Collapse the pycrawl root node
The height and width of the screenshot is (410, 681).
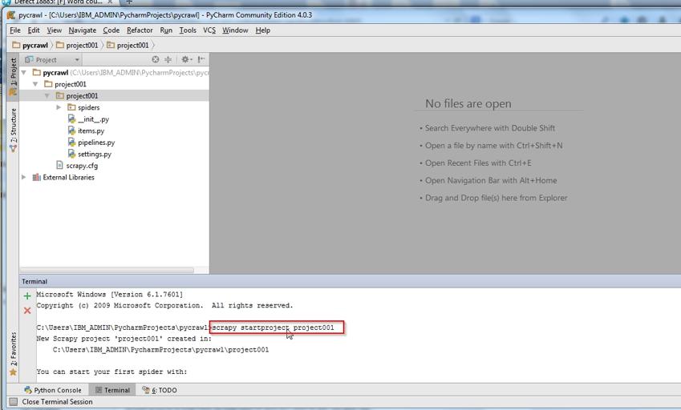pos(24,72)
